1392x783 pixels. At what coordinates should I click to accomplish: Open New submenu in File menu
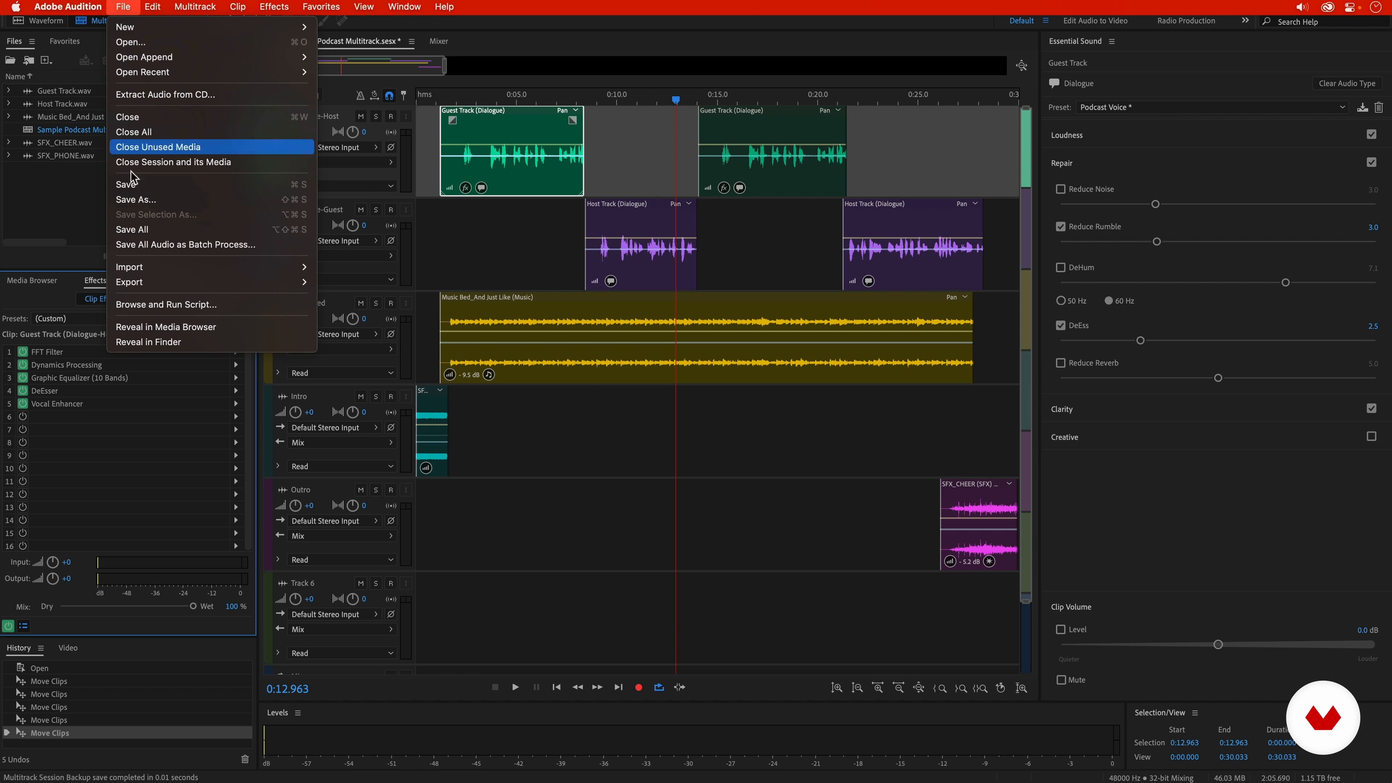[x=211, y=27]
